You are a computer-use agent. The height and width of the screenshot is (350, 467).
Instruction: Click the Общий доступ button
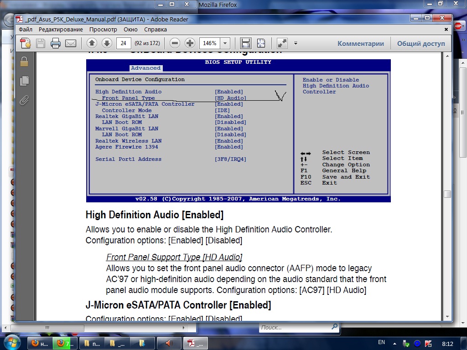pos(420,44)
